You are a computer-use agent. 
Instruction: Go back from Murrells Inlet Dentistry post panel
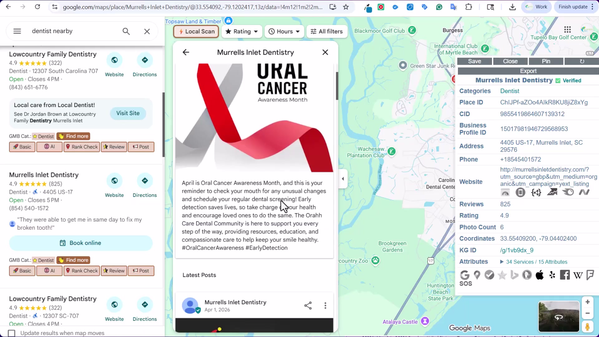[x=186, y=52]
